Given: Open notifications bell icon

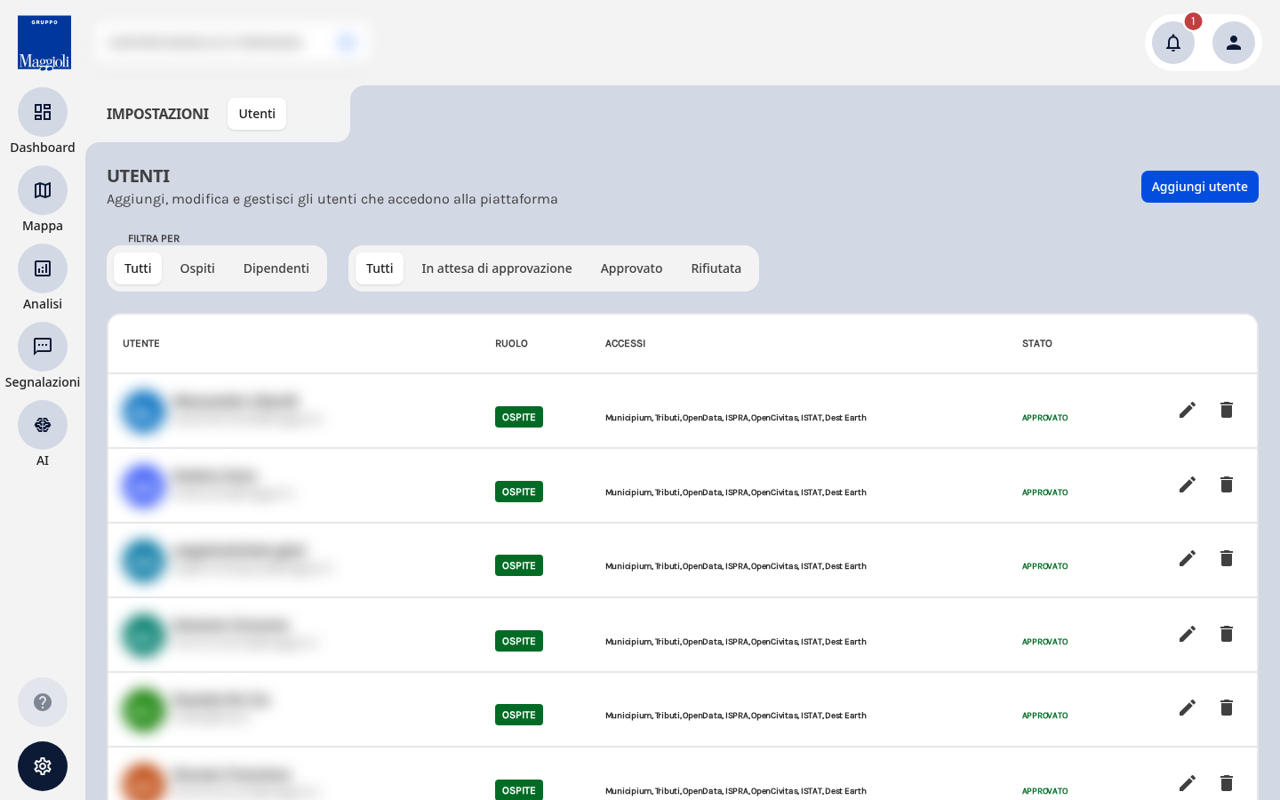Looking at the screenshot, I should coord(1173,43).
